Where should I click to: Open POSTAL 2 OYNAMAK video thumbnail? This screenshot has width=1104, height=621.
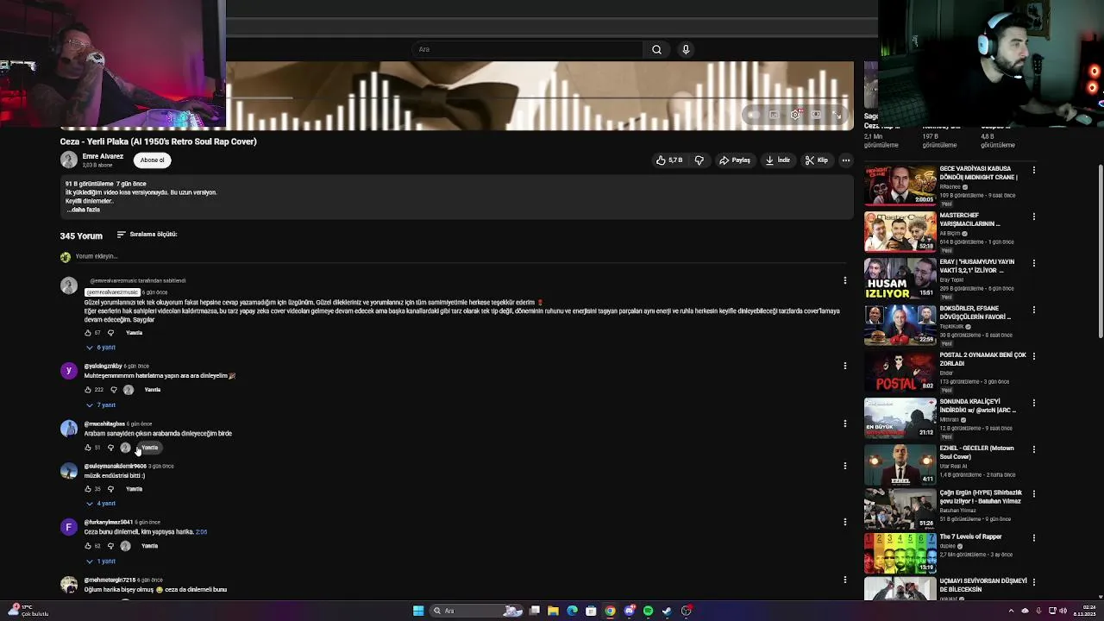pos(900,372)
